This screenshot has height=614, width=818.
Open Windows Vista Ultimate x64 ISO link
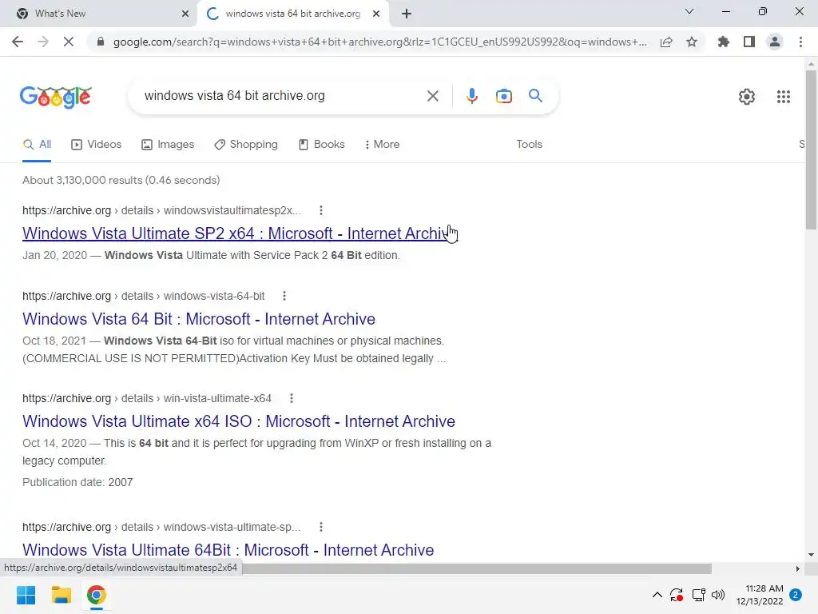(238, 421)
